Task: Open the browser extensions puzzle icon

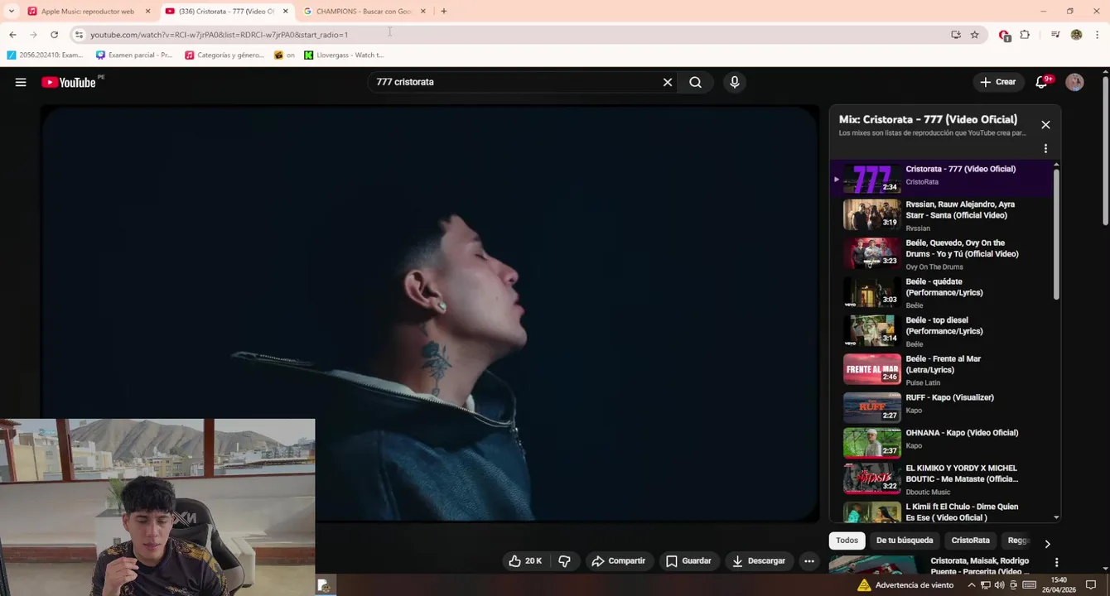Action: coord(1025,35)
